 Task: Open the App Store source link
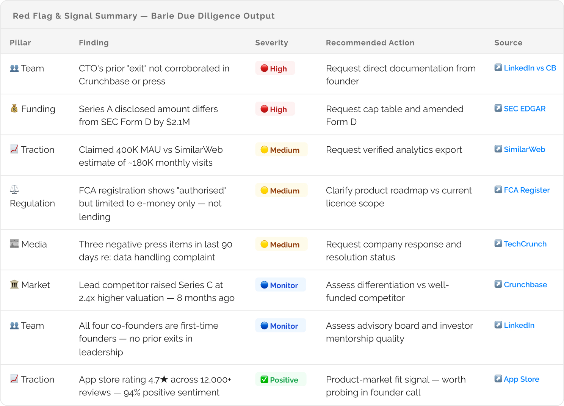point(521,379)
